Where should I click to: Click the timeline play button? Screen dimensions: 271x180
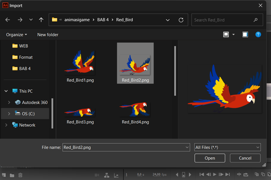click(215, 174)
